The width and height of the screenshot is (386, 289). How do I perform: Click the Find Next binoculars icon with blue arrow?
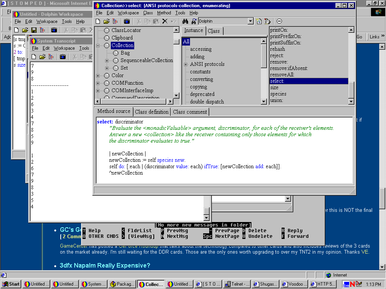[194, 21]
